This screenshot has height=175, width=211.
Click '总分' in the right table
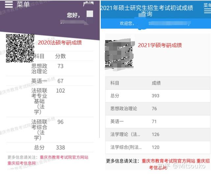coord(115,96)
